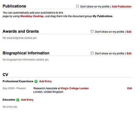Open the Add Publication link
This screenshot has width=140, height=116.
[x=122, y=6]
